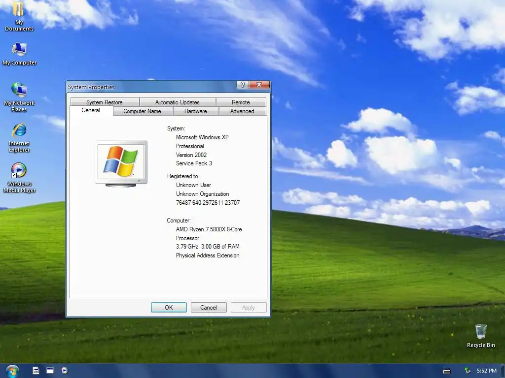The width and height of the screenshot is (505, 378).
Task: Click the 'Unknown User' text
Action: coord(193,185)
